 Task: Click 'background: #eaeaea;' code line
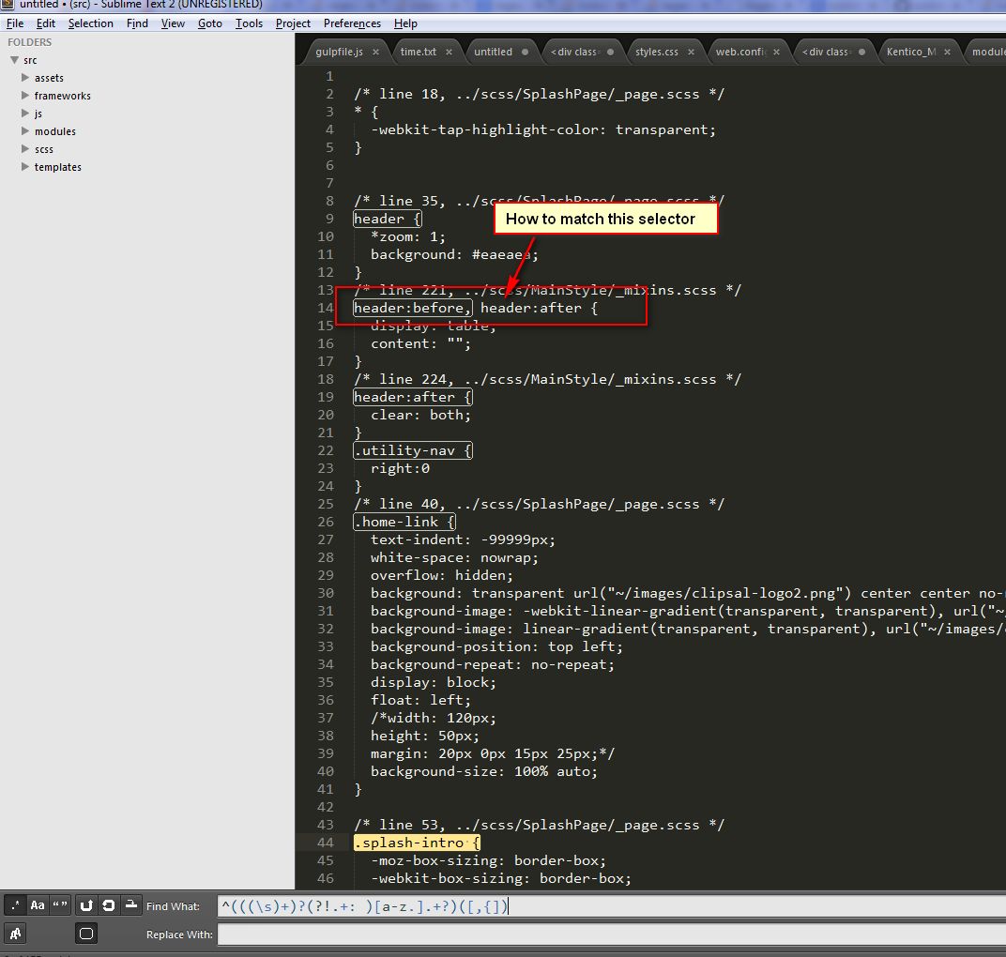point(454,254)
